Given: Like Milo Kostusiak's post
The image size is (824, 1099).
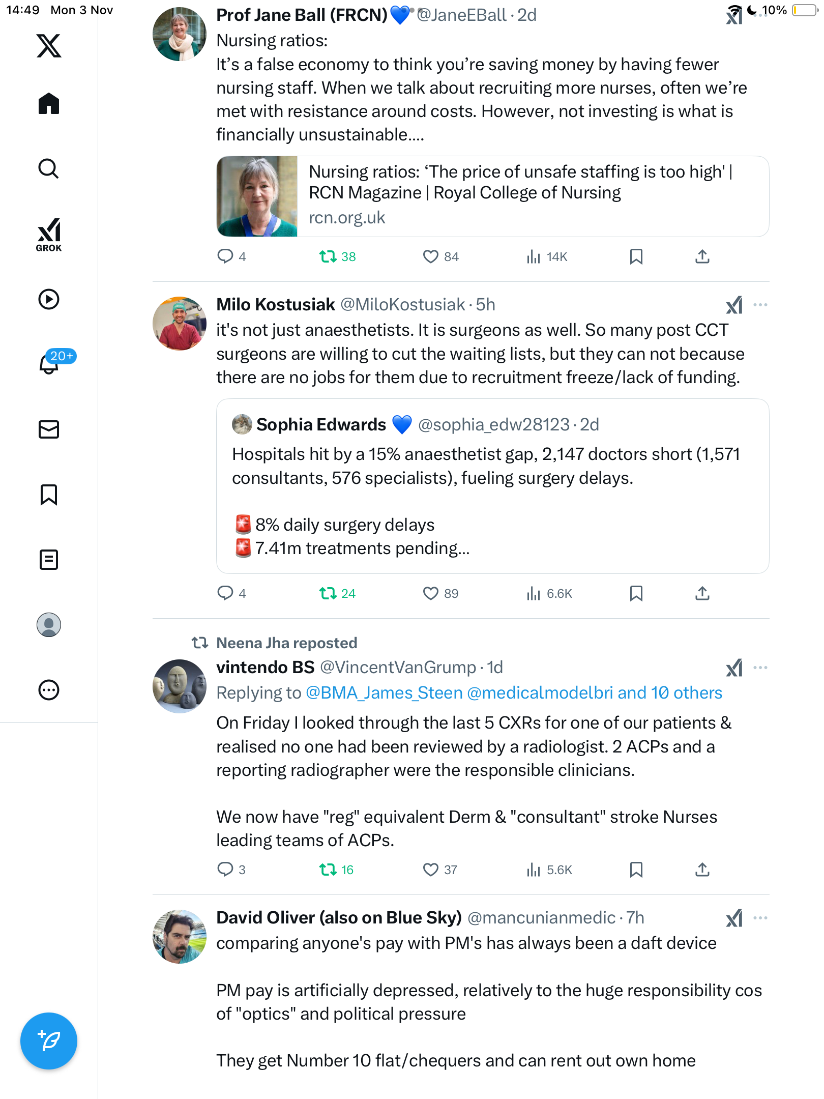Looking at the screenshot, I should [x=430, y=593].
